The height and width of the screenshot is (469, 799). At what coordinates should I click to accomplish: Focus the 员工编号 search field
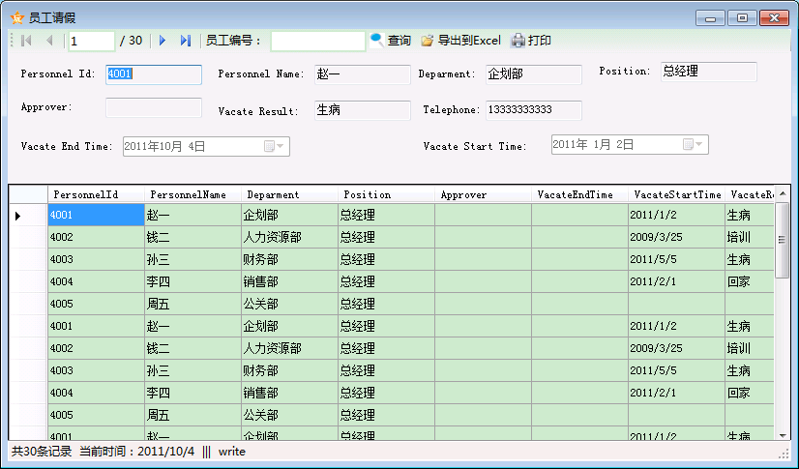(318, 41)
